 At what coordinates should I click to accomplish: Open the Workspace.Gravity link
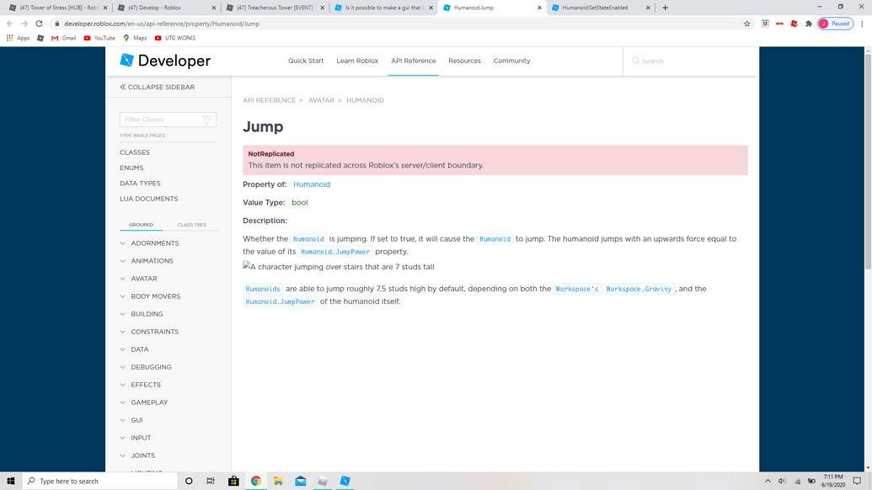point(639,289)
